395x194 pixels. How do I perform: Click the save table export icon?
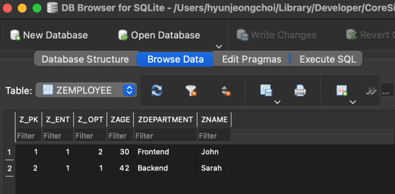(266, 90)
